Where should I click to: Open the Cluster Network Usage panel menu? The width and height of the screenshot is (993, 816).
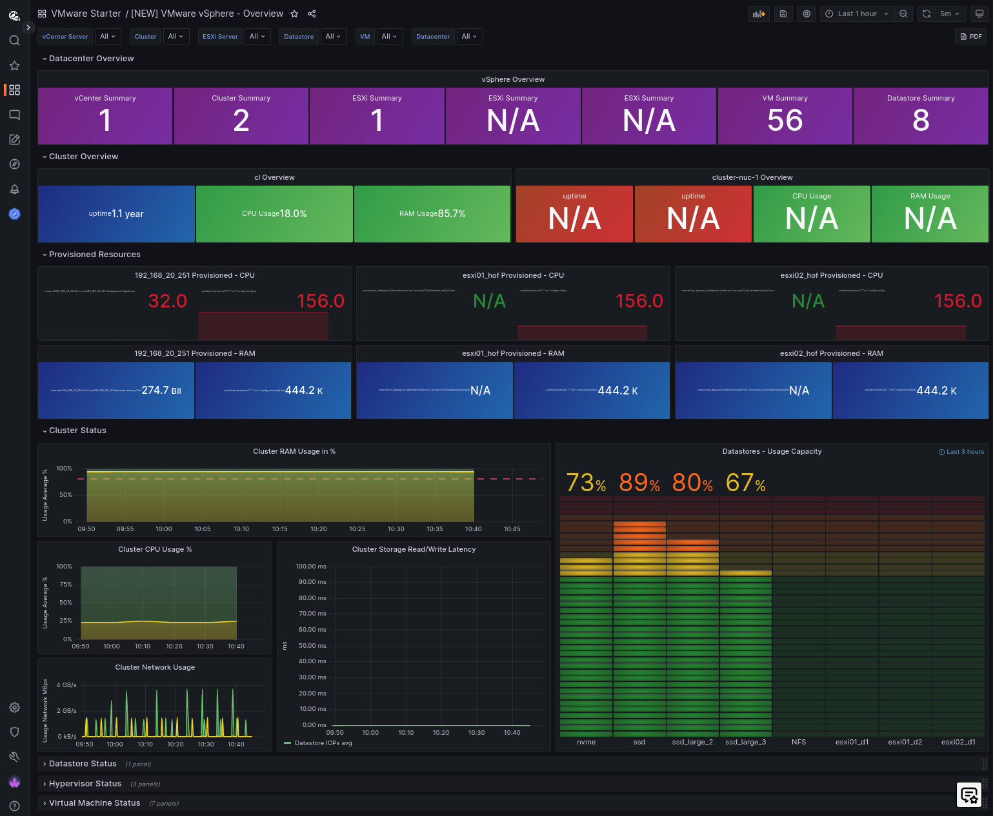tap(155, 667)
